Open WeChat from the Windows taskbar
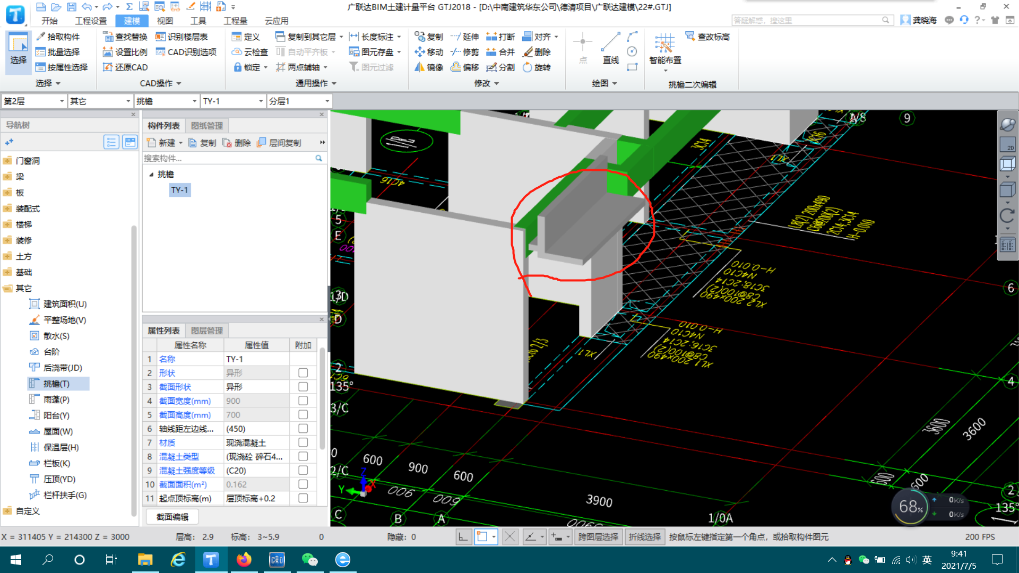 (309, 560)
